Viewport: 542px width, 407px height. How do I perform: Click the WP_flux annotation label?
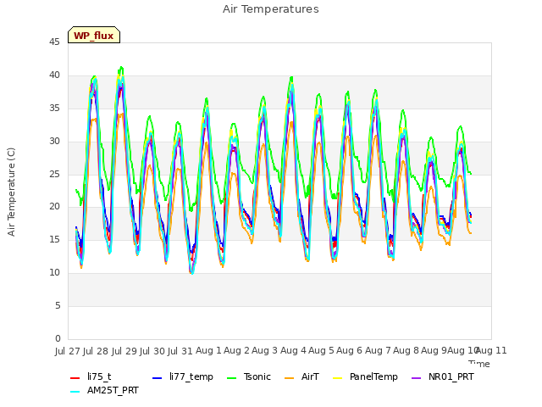[94, 36]
